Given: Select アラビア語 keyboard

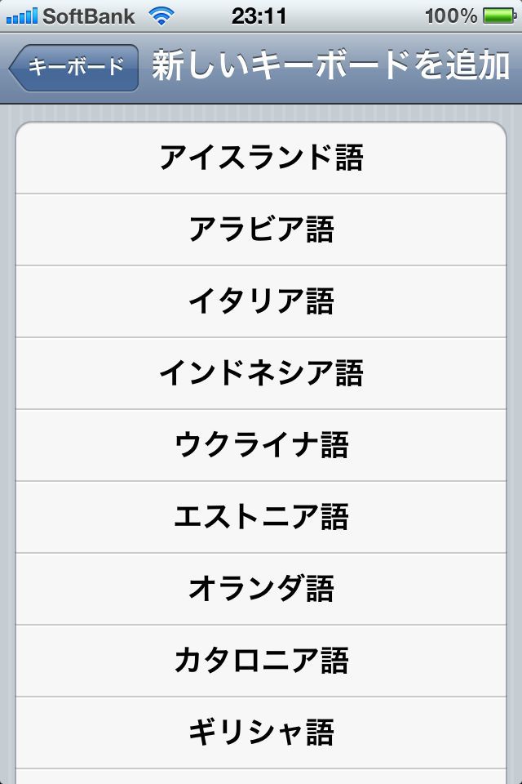Looking at the screenshot, I should coord(261,229).
